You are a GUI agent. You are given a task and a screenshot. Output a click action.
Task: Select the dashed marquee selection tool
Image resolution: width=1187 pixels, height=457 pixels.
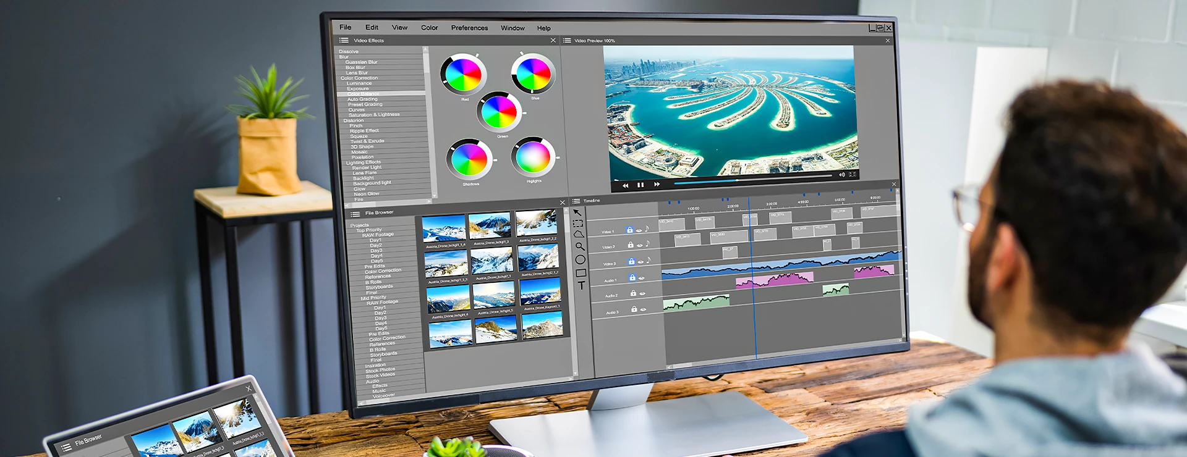pyautogui.click(x=577, y=224)
